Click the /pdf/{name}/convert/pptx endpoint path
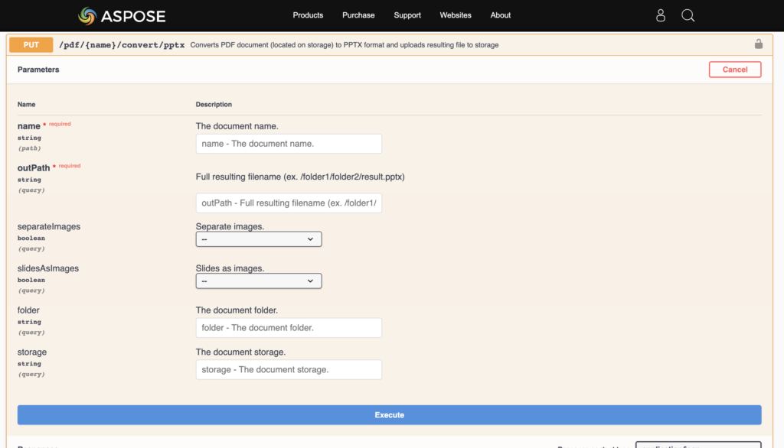Image resolution: width=784 pixels, height=448 pixels. coord(122,45)
